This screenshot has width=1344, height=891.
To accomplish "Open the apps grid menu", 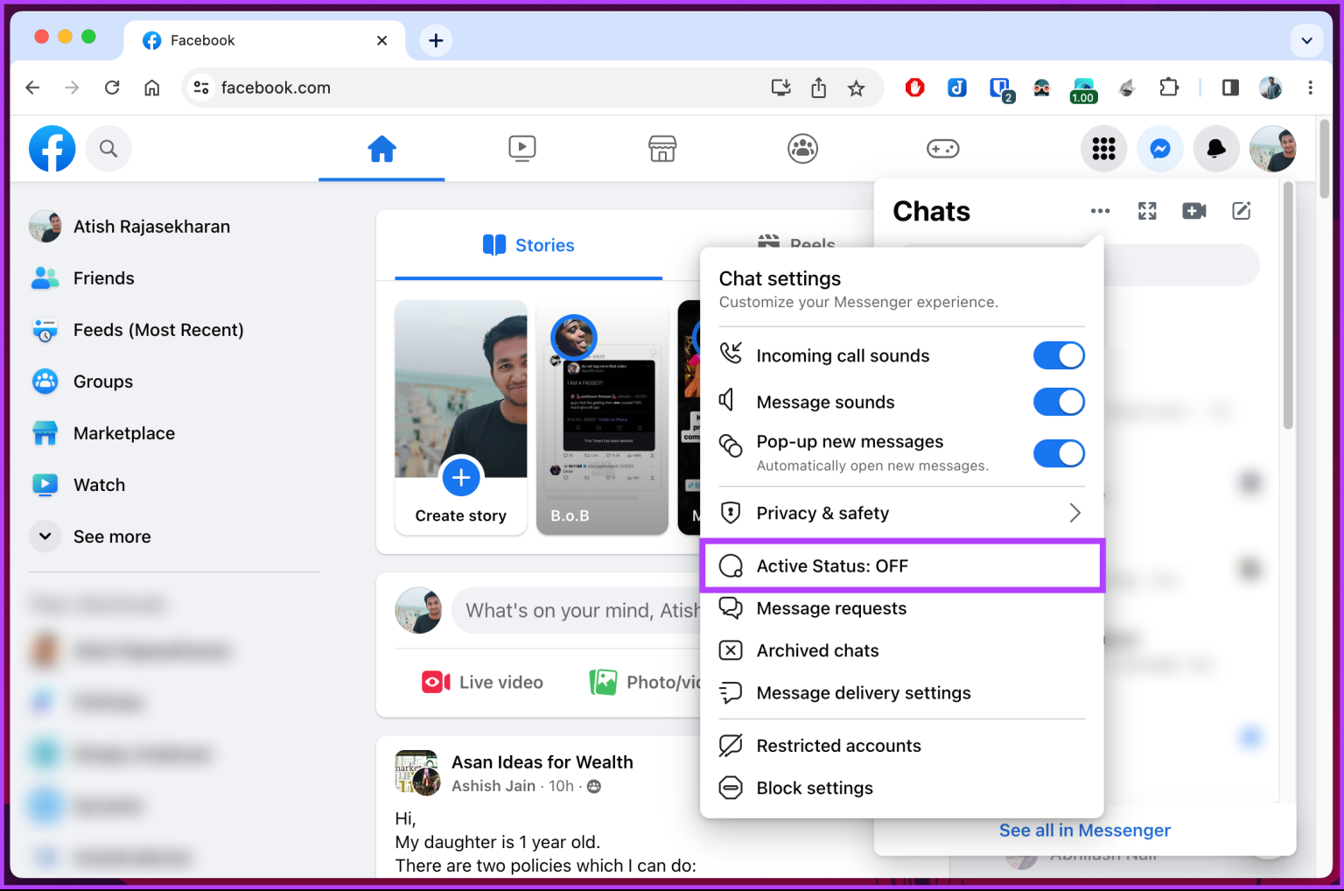I will pos(1103,149).
